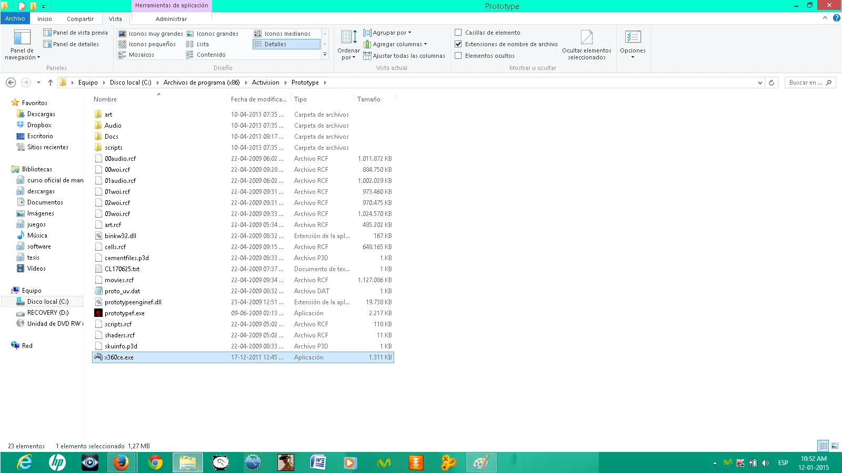
Task: Open recent locations dropdown arrow
Action: pos(38,83)
